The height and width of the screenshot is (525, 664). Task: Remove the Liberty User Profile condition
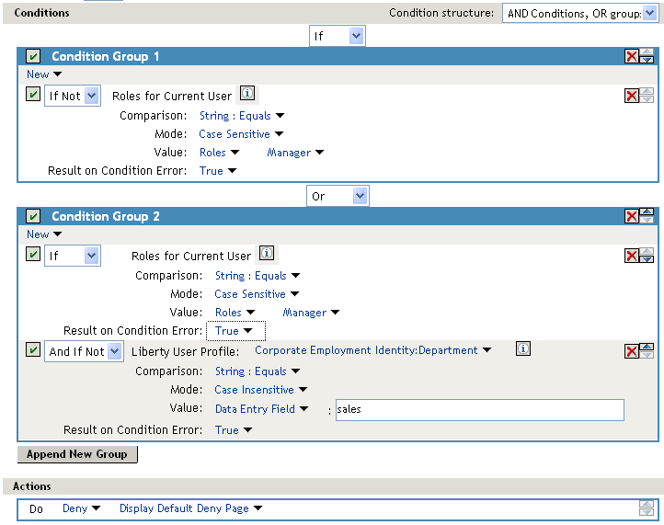tap(632, 351)
